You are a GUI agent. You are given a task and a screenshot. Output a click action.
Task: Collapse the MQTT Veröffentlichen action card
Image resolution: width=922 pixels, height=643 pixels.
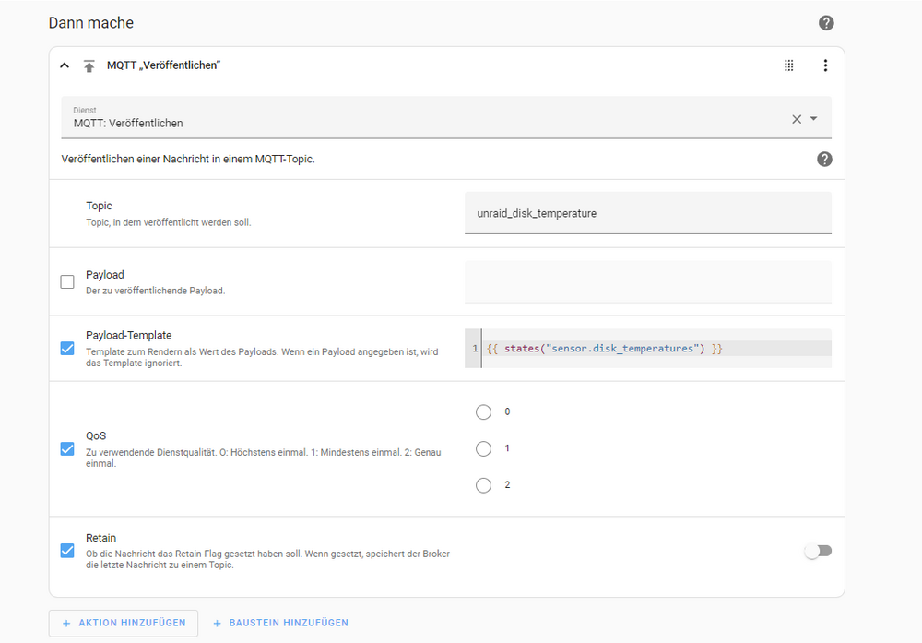pos(65,65)
